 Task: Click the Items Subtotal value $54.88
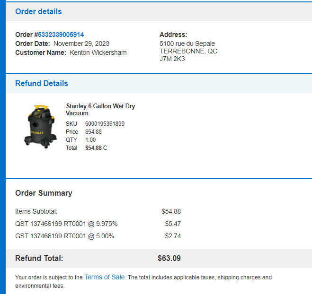pyautogui.click(x=171, y=211)
